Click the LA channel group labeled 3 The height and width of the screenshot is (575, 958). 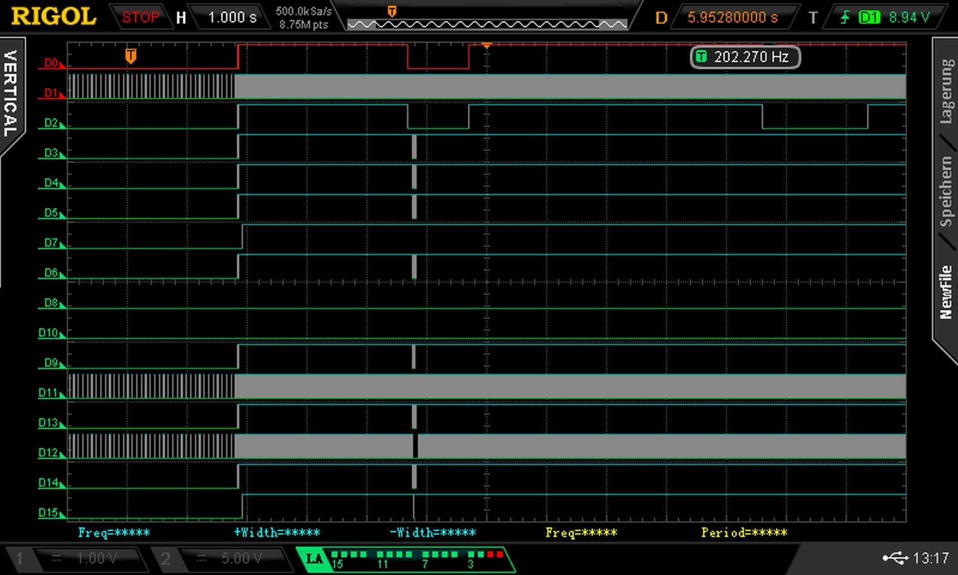485,559
